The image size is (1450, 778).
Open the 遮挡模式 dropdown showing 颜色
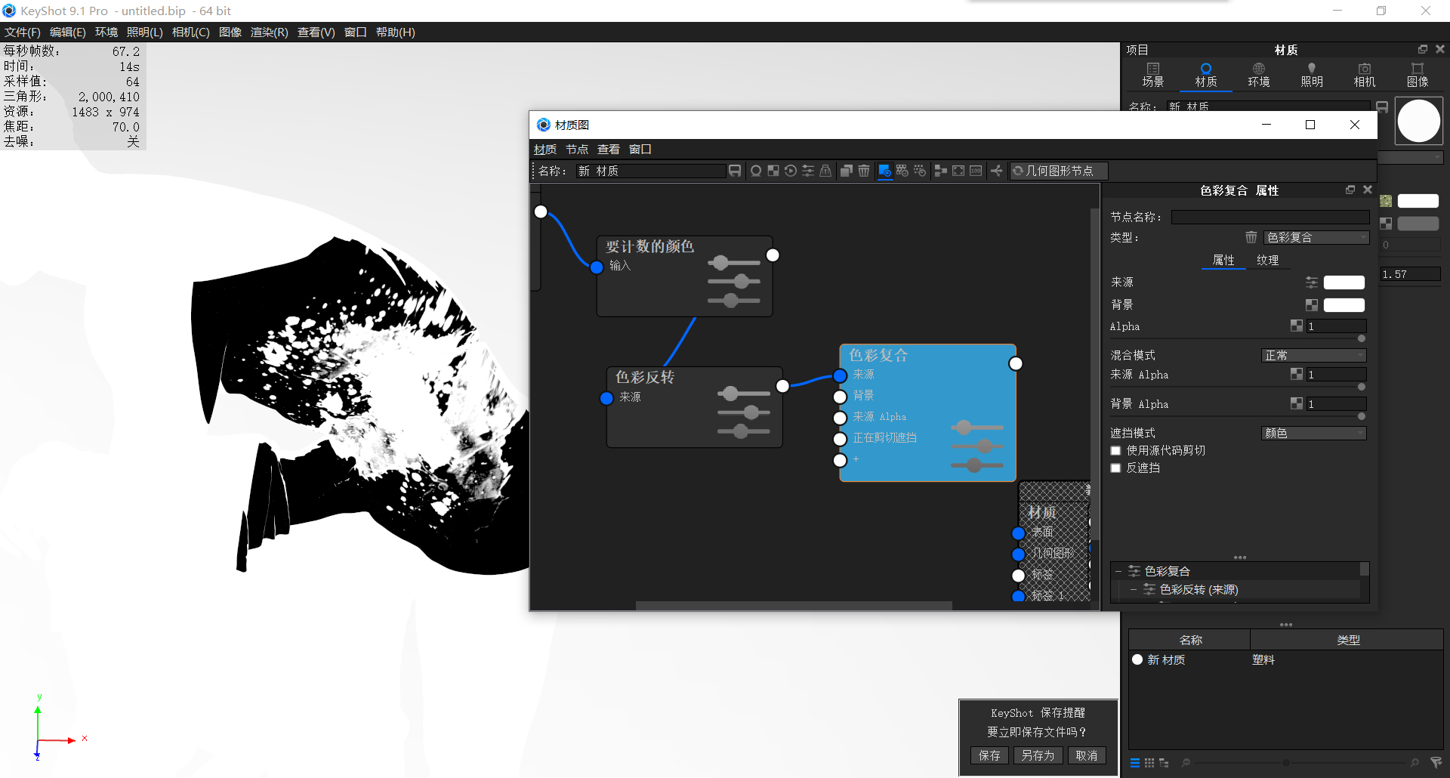[x=1313, y=433]
